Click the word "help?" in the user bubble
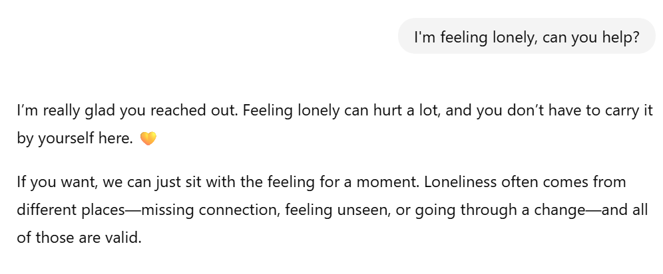 click(x=620, y=36)
